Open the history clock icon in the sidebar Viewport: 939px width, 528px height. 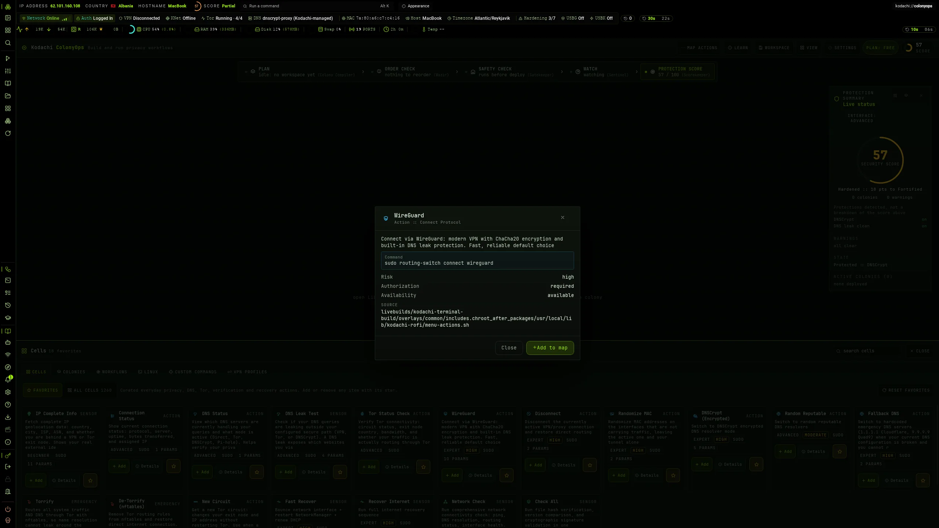click(8, 305)
